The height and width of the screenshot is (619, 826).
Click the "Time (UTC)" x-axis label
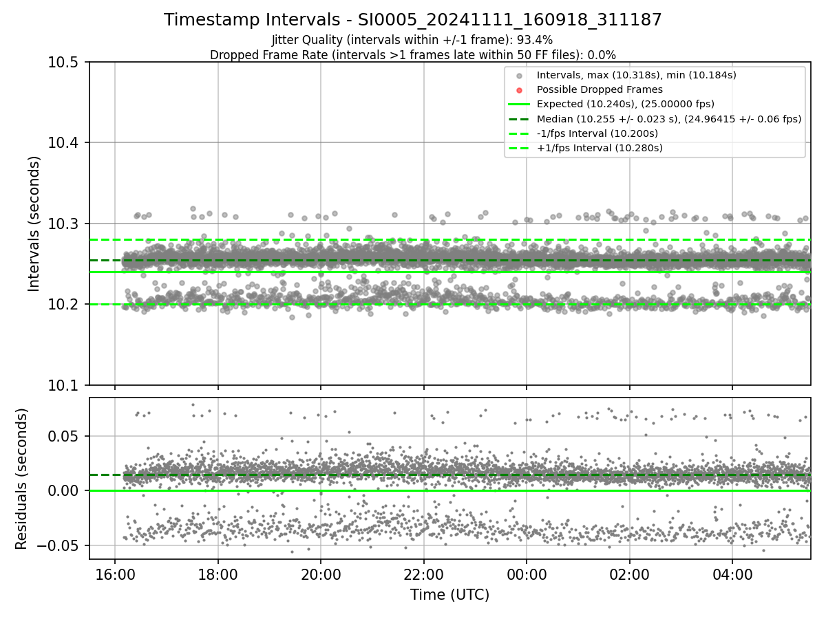[x=449, y=595]
